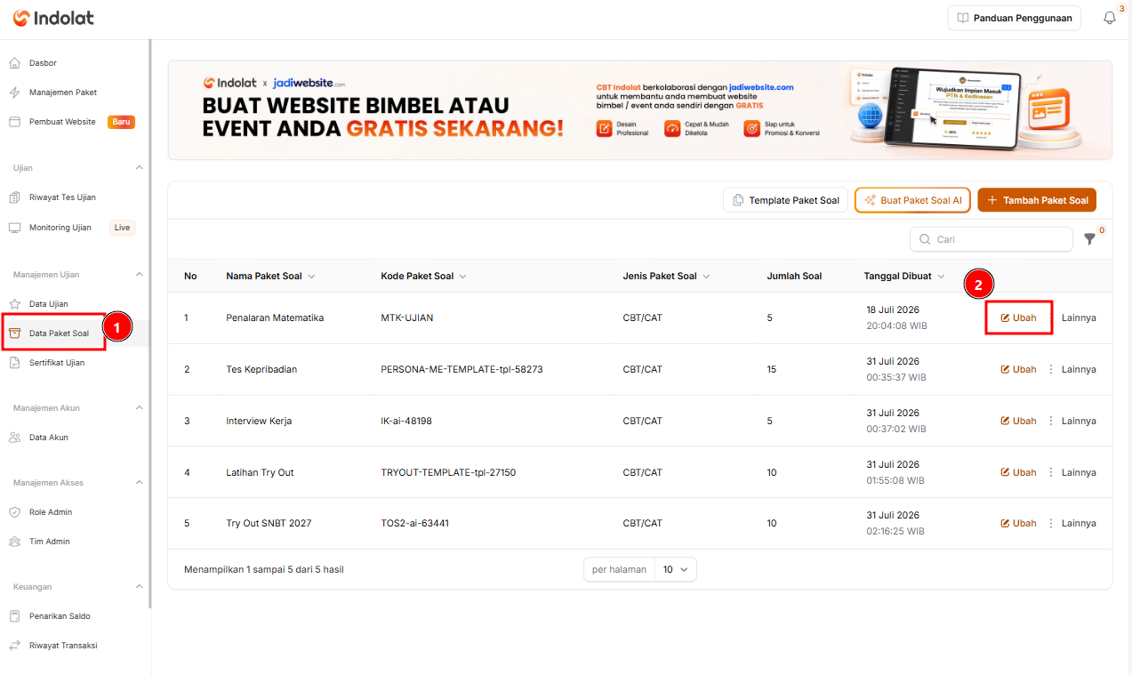This screenshot has height=675, width=1132.
Task: Open the table filter funnel icon
Action: click(x=1090, y=239)
